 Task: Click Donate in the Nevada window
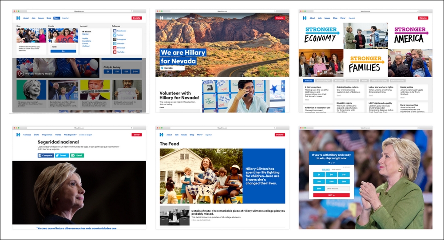[x=280, y=18]
